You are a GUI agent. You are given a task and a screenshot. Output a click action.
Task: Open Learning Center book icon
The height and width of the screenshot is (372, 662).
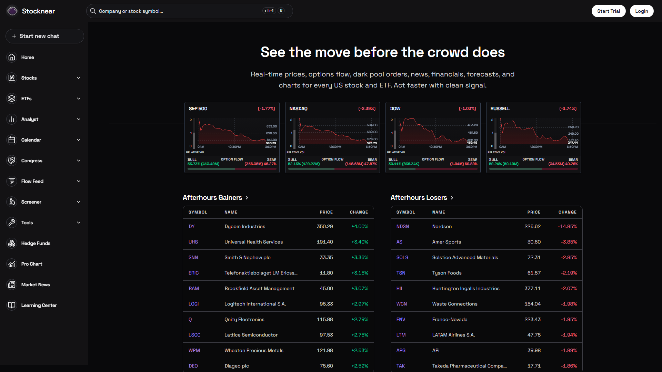12,305
